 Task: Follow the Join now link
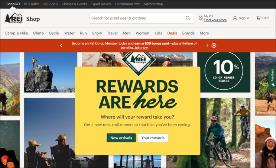(141, 48)
